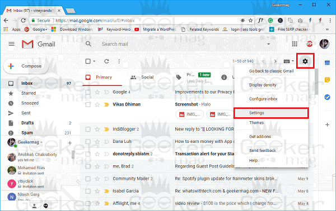Viewport: 336px width, 211px height.
Task: Select Get add-ons menu item
Action: (x=260, y=136)
